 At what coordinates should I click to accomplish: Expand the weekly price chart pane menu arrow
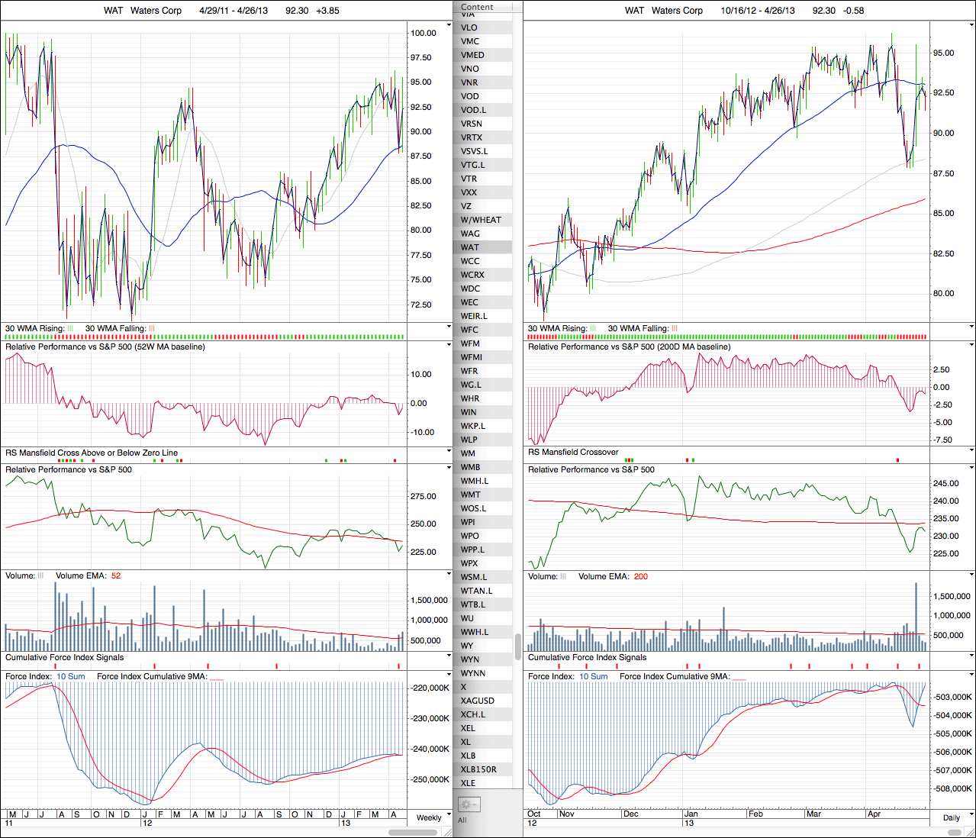tap(449, 25)
